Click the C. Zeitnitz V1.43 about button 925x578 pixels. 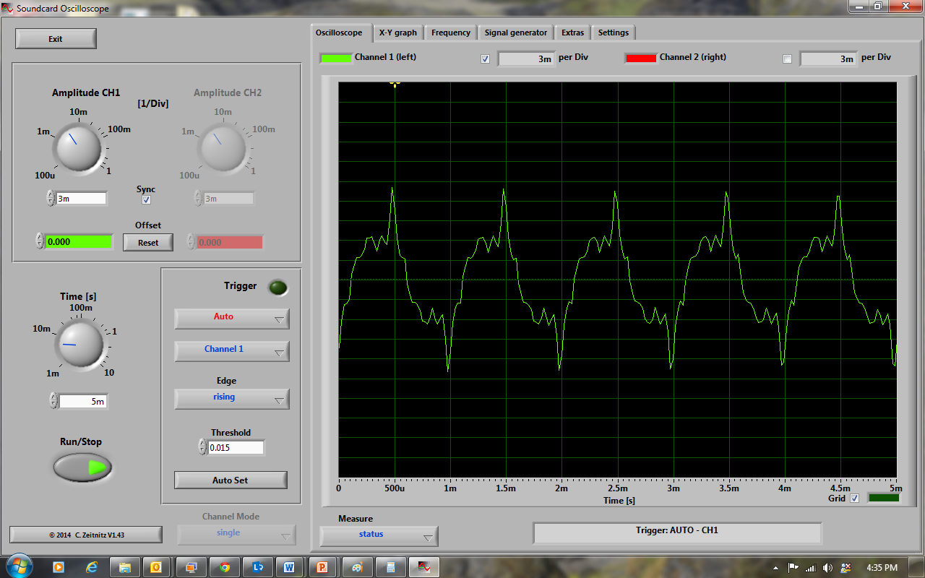pyautogui.click(x=86, y=535)
